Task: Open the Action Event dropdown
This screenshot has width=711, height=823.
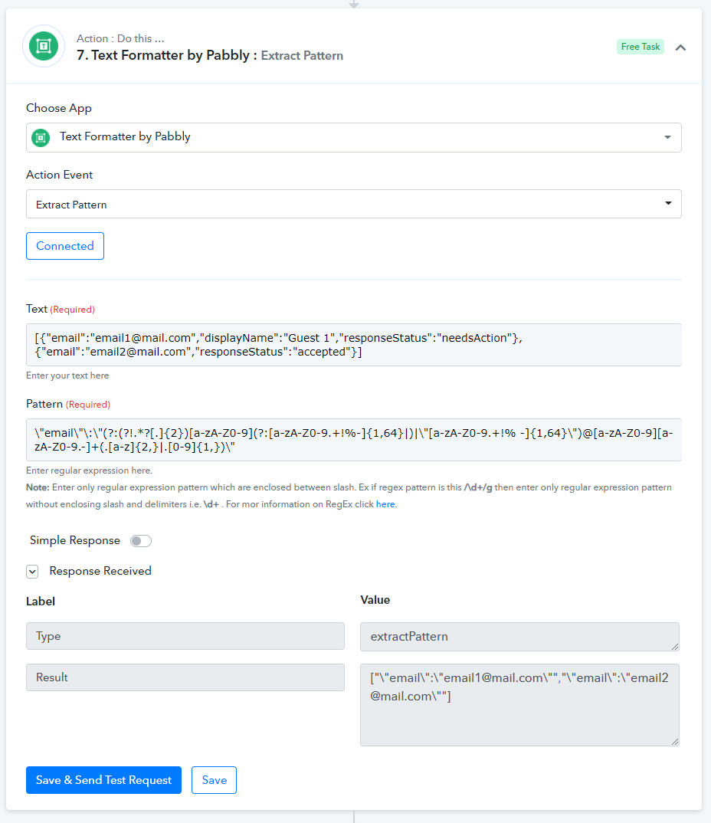Action: [353, 205]
